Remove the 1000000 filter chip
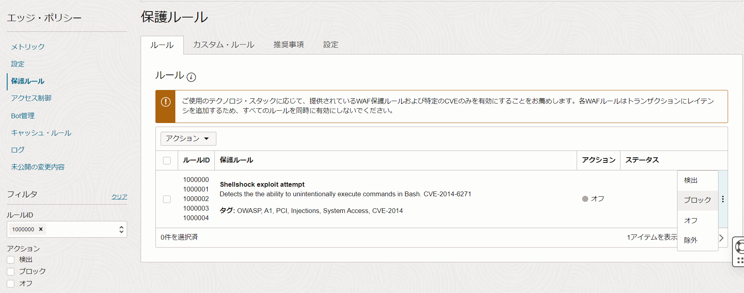 [x=41, y=229]
